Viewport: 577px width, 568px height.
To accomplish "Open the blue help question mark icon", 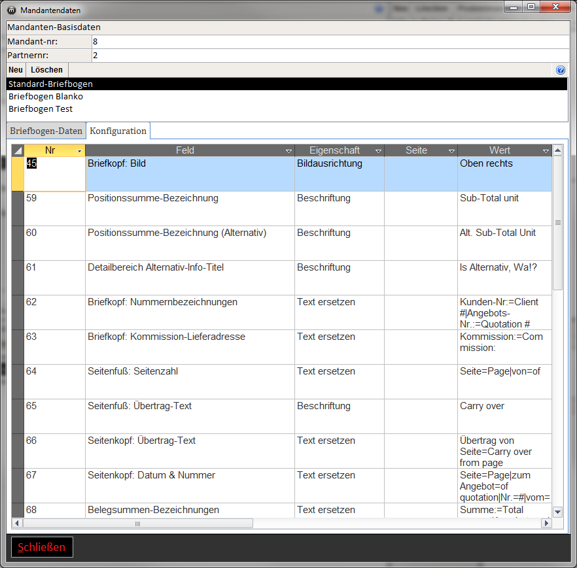I will pyautogui.click(x=561, y=70).
